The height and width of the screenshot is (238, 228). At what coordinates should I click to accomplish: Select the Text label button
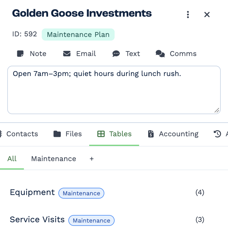133,54
